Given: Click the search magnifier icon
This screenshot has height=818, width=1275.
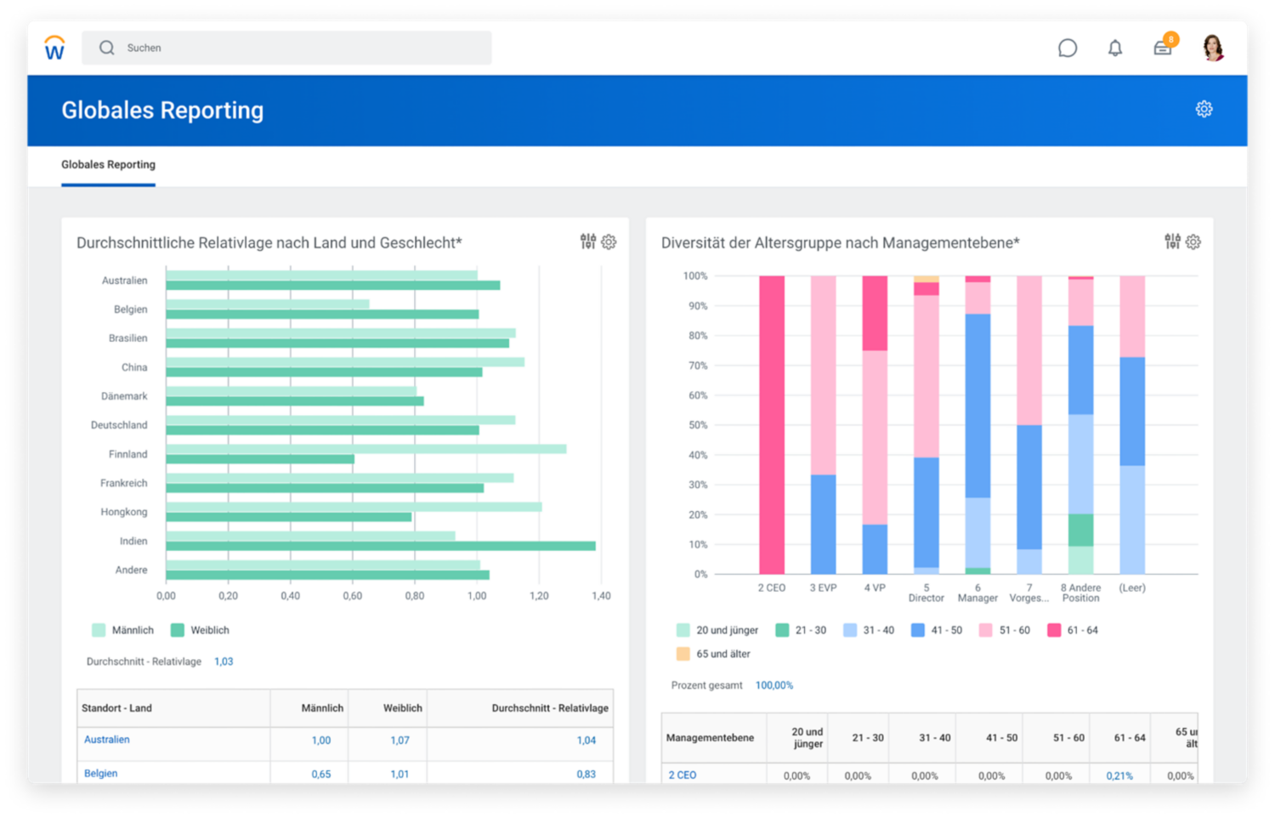Looking at the screenshot, I should click(x=106, y=48).
